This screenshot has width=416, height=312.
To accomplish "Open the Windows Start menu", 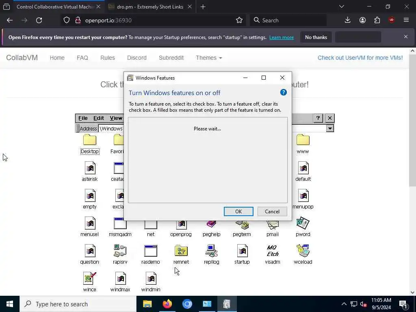I will (10, 304).
